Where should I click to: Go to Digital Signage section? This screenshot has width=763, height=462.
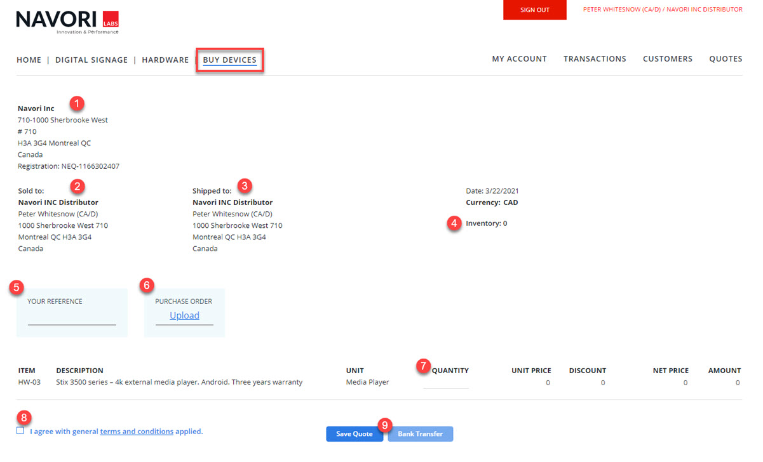[91, 60]
